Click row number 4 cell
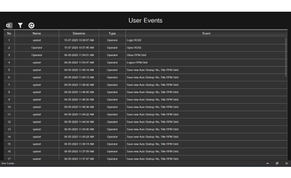 pos(9,62)
